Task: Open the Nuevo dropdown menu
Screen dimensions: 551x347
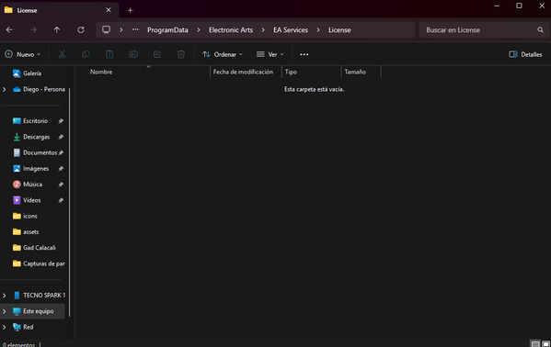Action: click(23, 54)
